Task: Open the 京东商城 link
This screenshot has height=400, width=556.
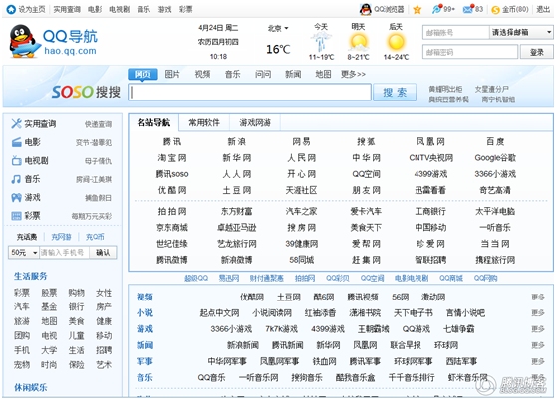Action: pos(172,227)
